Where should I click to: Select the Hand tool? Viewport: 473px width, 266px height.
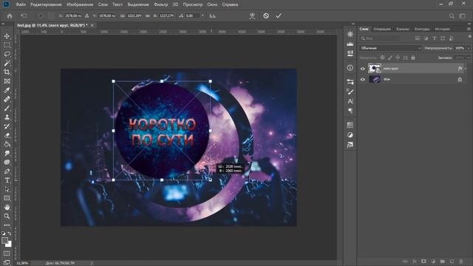(7, 207)
